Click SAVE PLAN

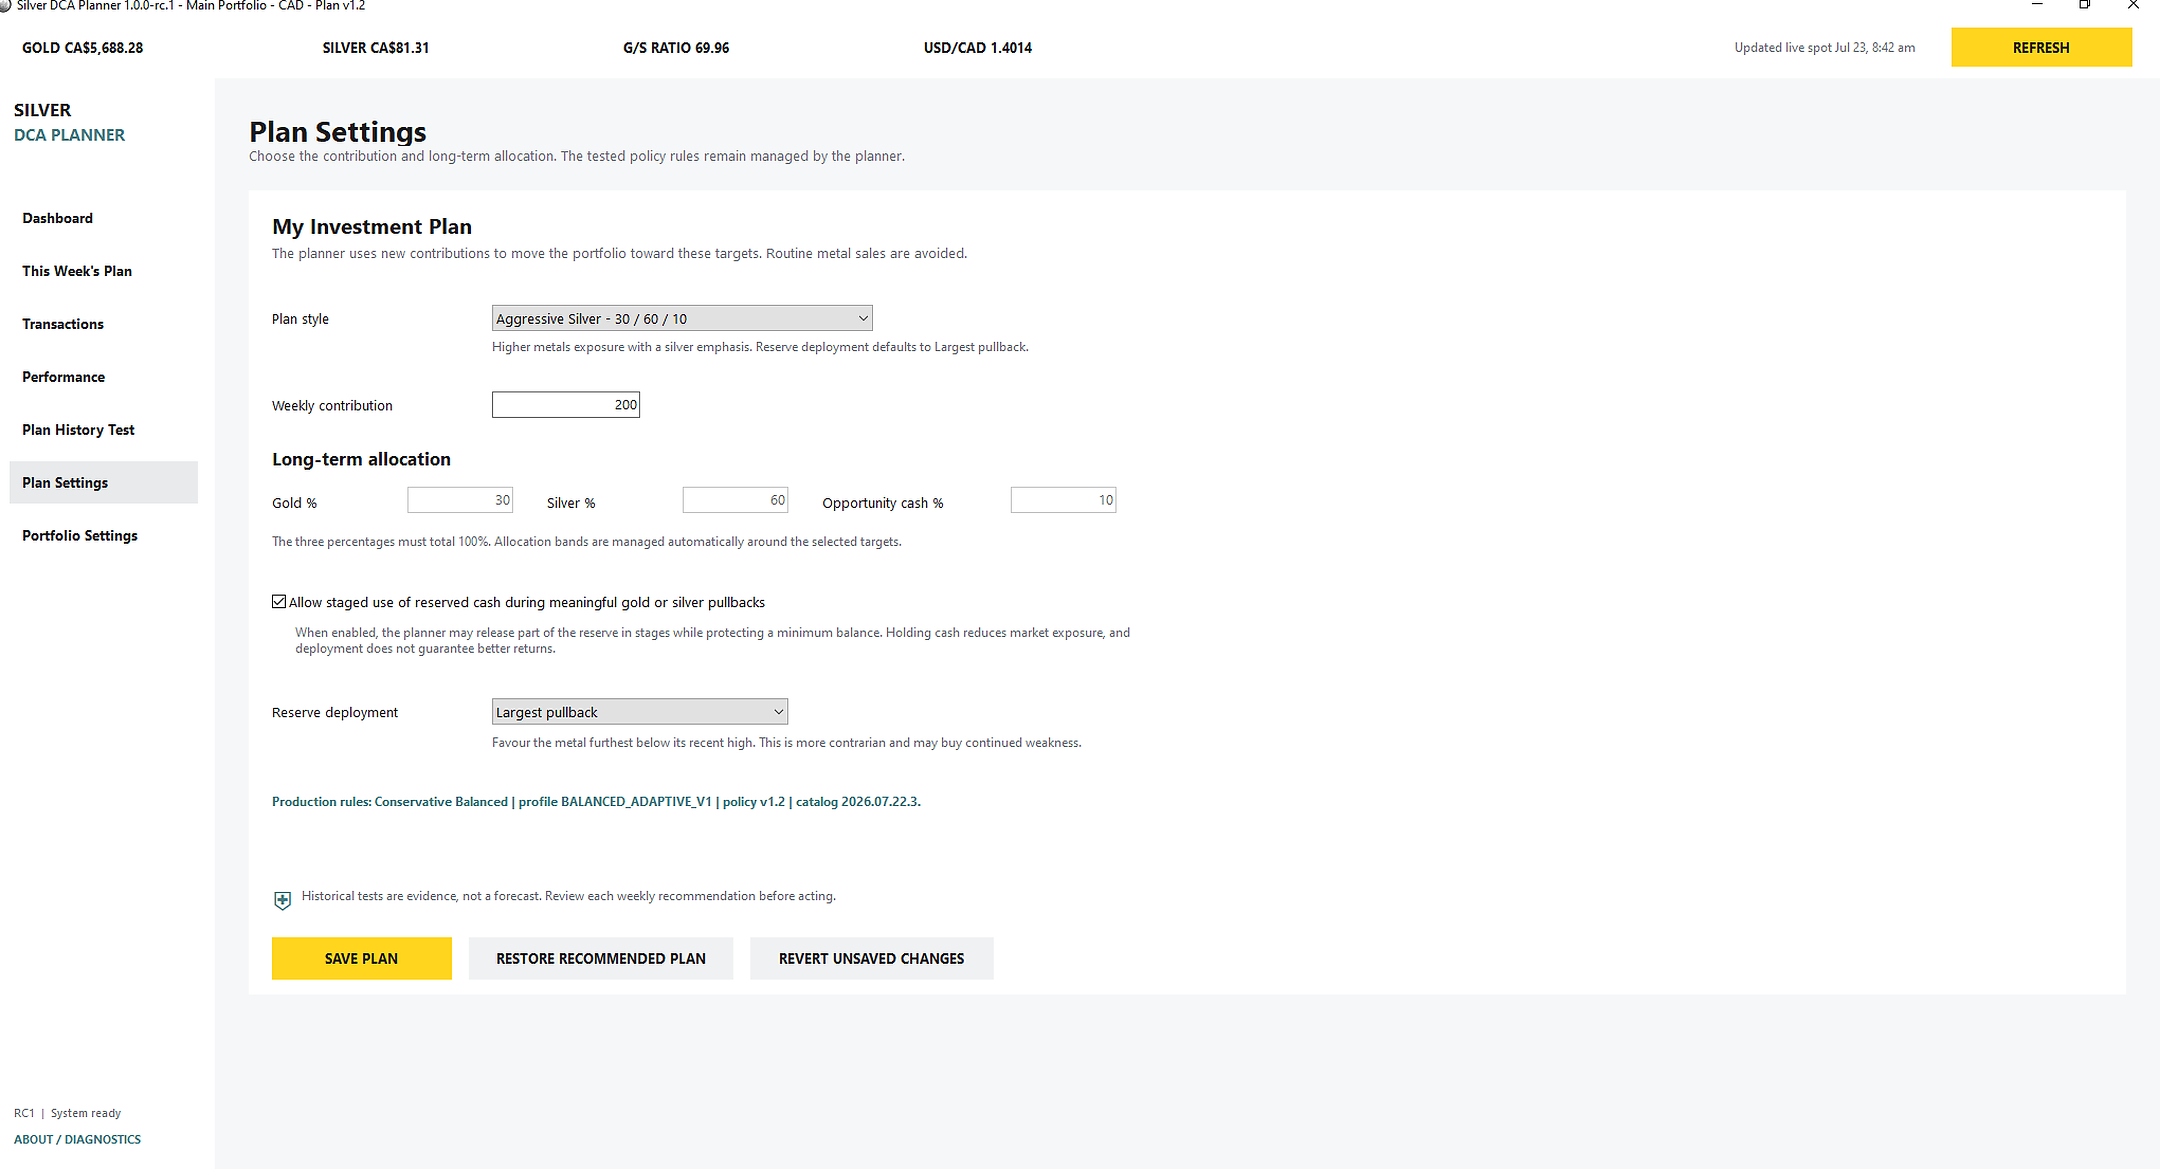[361, 958]
